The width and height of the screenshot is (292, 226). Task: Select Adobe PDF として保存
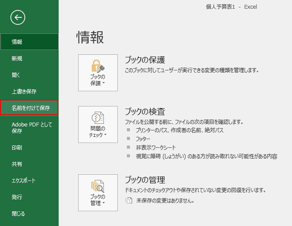pos(30,128)
